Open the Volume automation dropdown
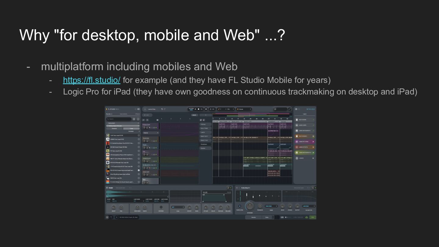Viewport: 439px width, 247px height. [x=151, y=133]
